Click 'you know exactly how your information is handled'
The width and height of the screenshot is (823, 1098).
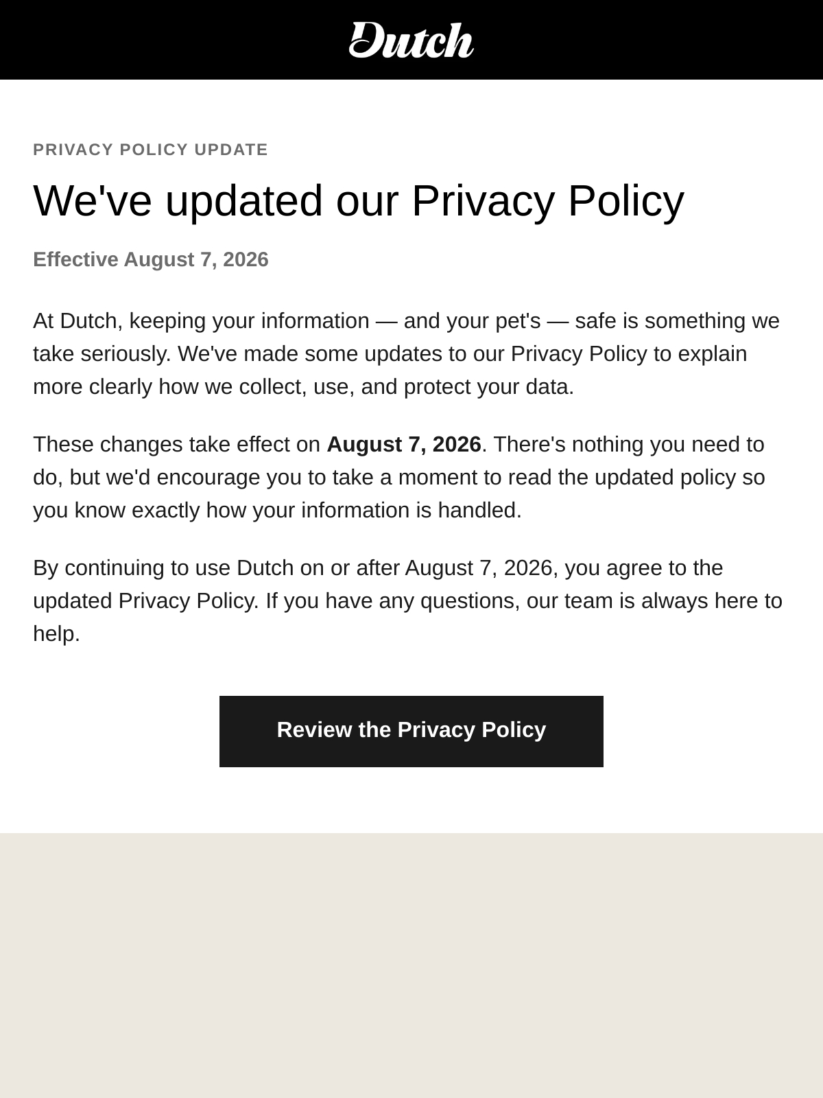point(277,510)
